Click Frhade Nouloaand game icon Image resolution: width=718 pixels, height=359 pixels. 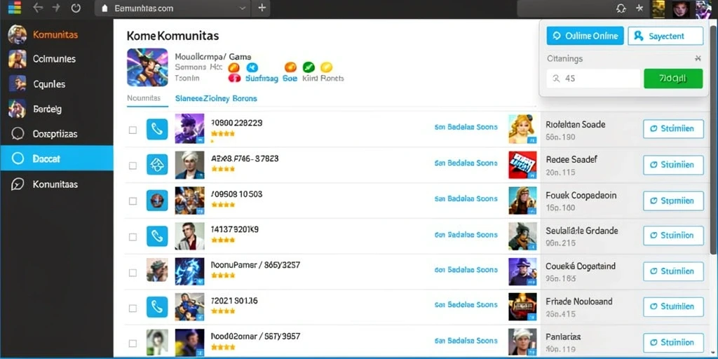pos(522,307)
